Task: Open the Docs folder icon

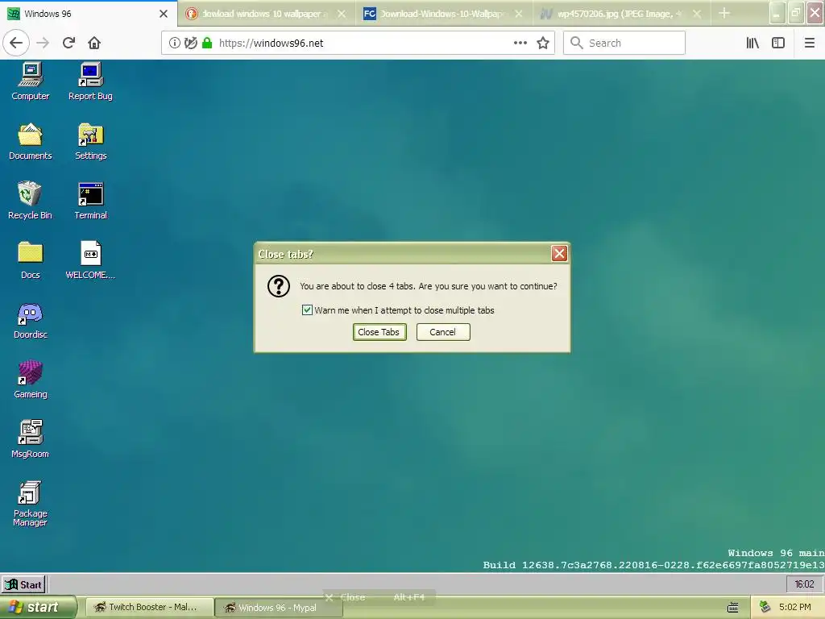Action: [x=30, y=260]
